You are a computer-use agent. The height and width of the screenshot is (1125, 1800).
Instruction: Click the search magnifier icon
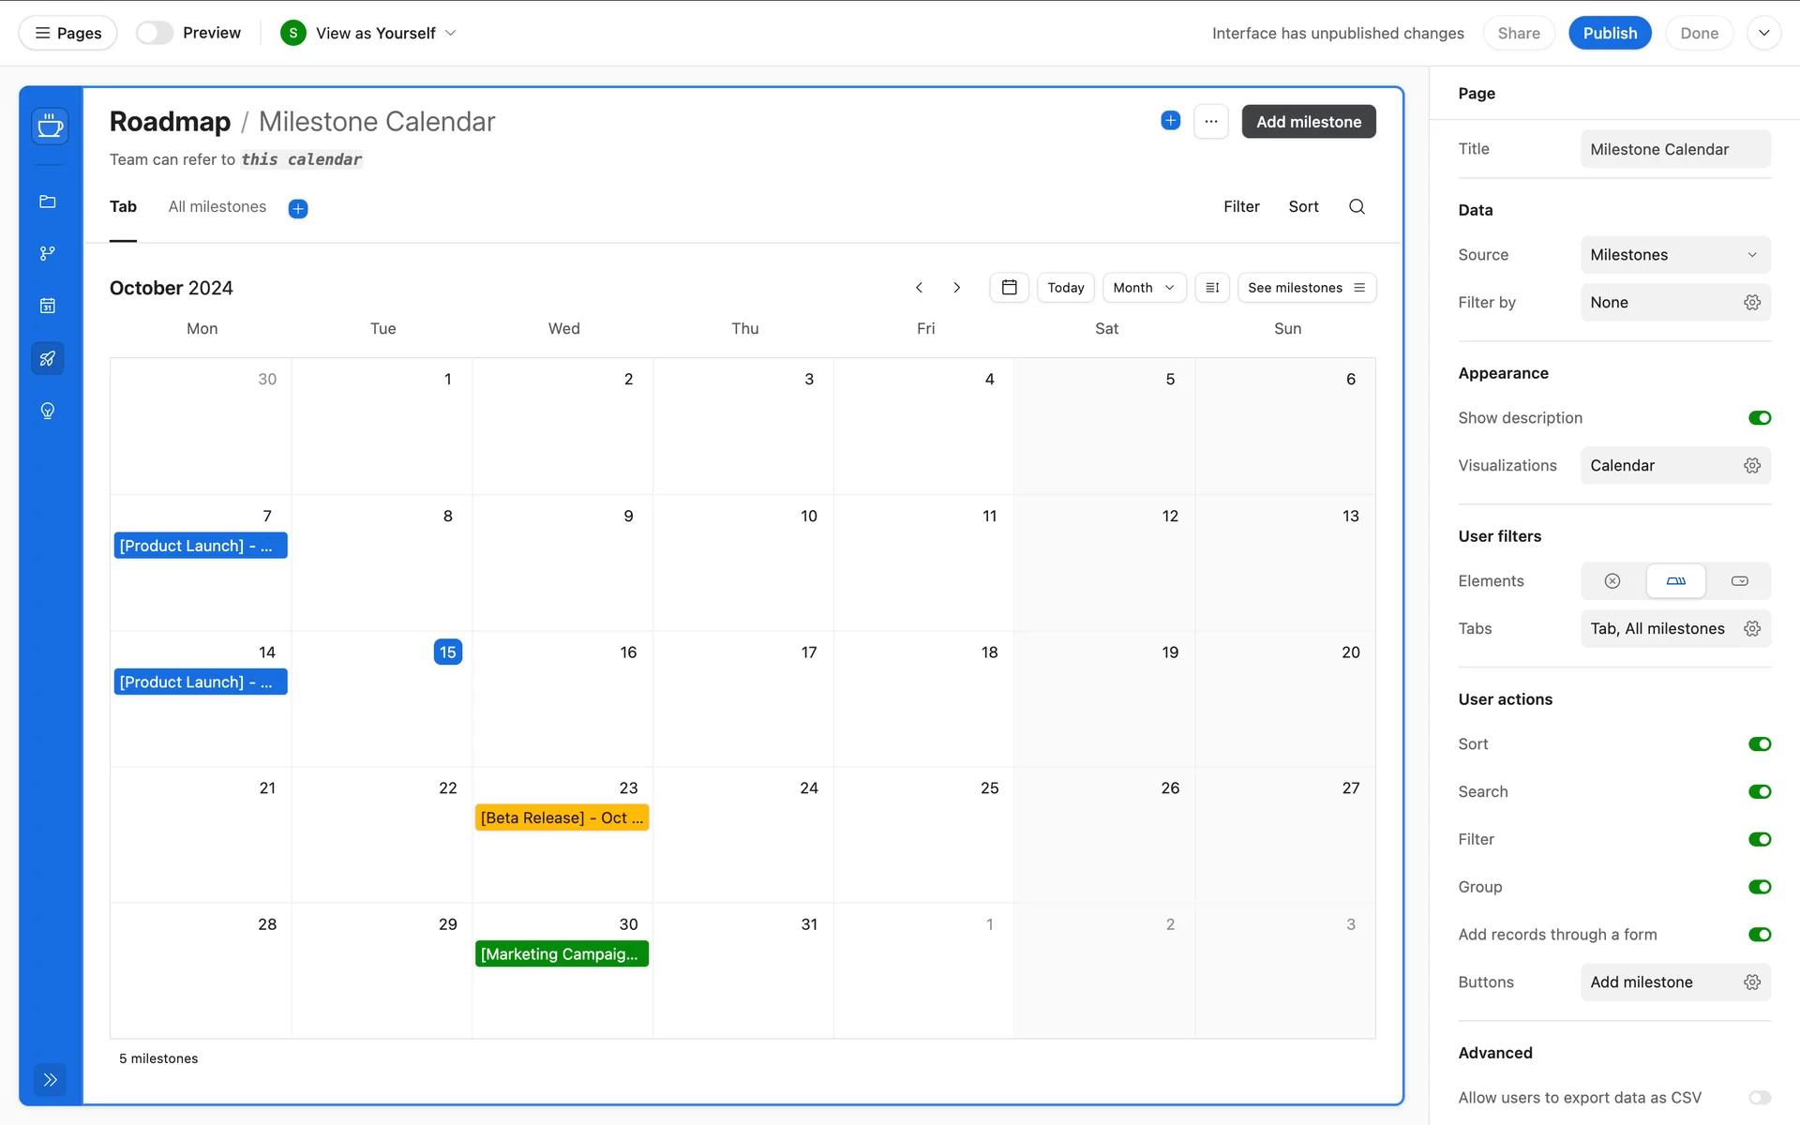(1357, 206)
